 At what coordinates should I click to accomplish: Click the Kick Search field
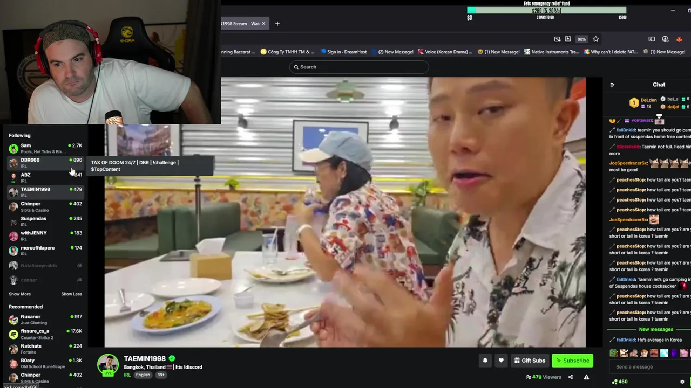click(359, 67)
